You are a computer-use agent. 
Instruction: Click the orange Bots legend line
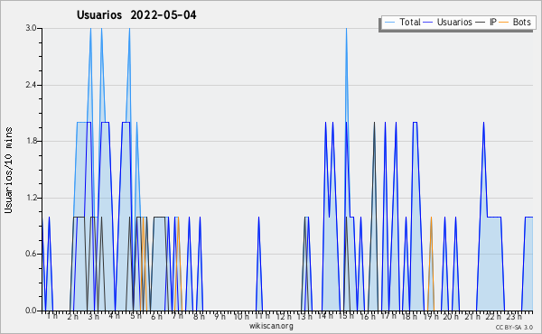tap(504, 23)
